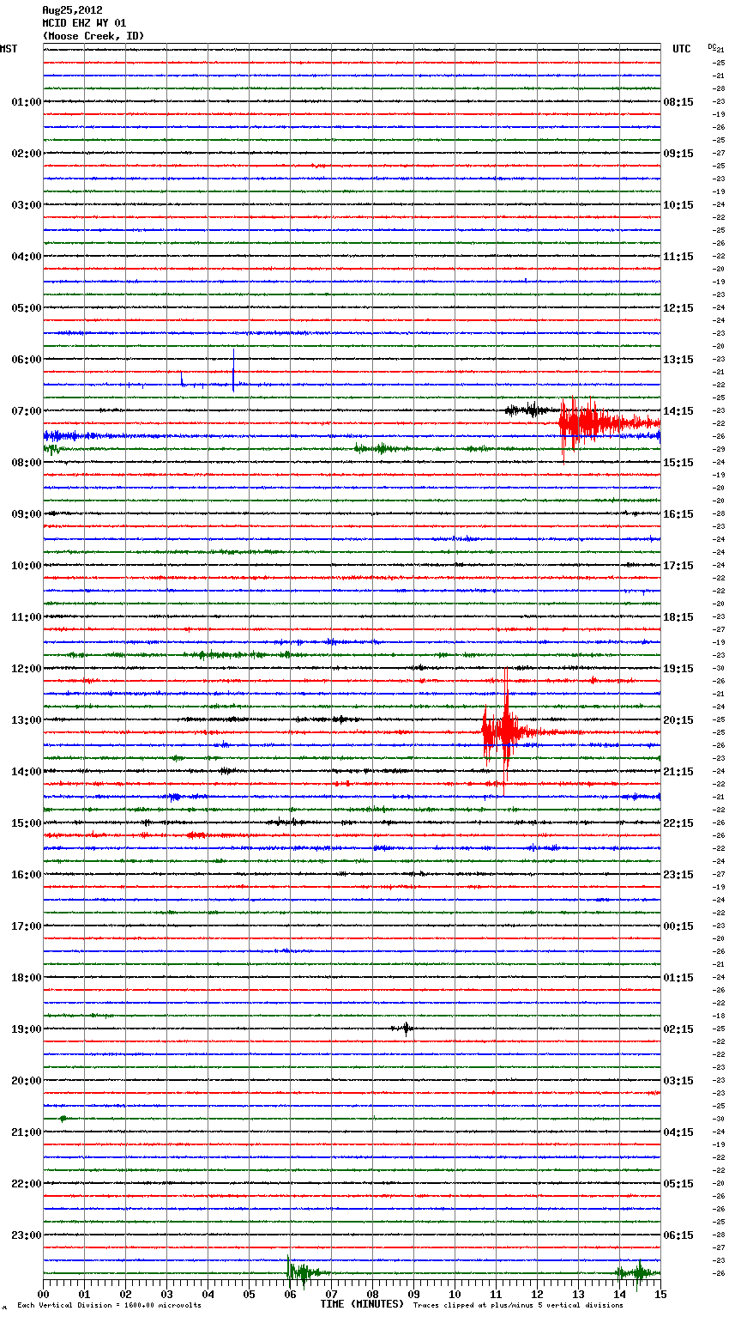Click the minute axis tick label 00
Image resolution: width=729 pixels, height=1317 pixels.
43,1294
